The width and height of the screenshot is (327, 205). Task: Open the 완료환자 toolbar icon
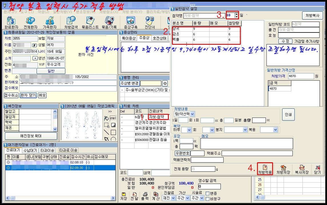(x=10, y=22)
